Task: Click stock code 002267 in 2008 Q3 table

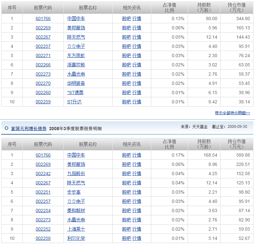Action: point(43,183)
